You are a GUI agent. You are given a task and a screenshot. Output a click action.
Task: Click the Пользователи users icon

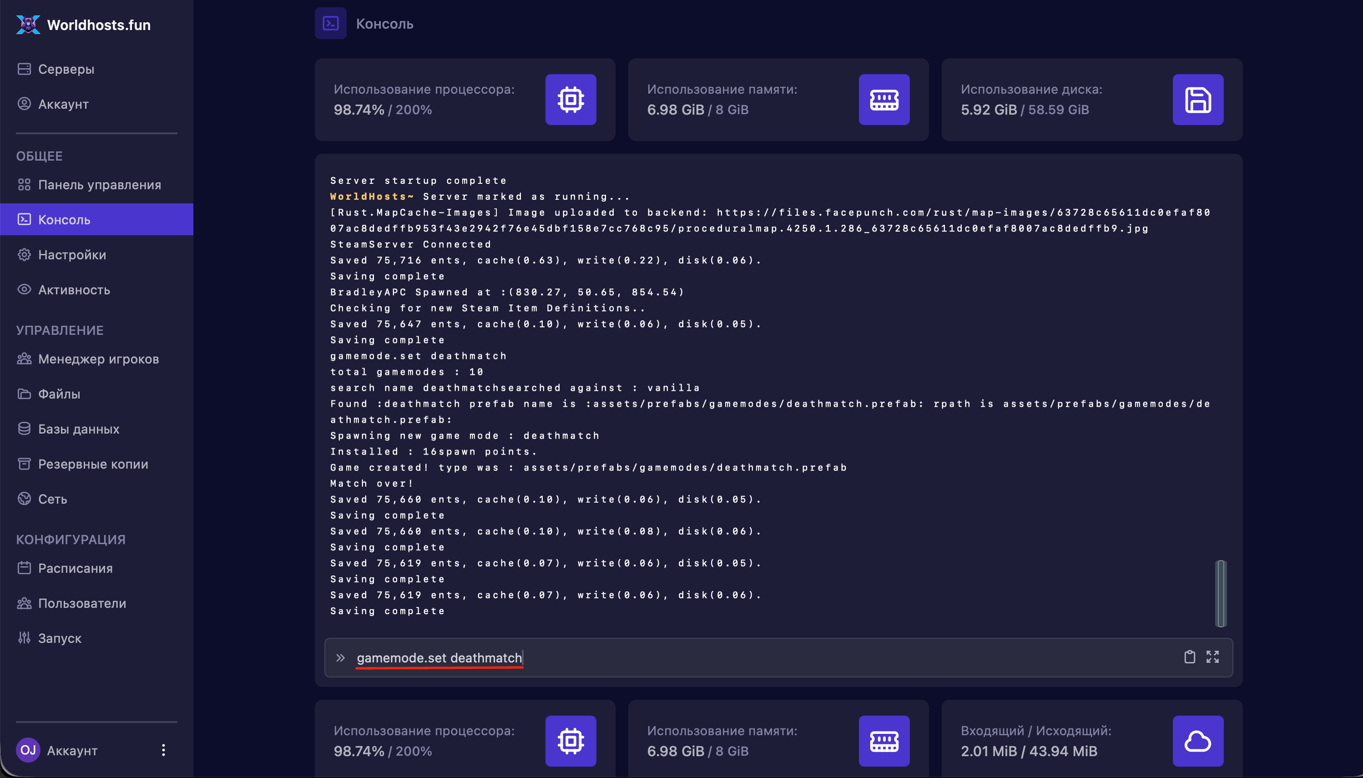point(24,603)
